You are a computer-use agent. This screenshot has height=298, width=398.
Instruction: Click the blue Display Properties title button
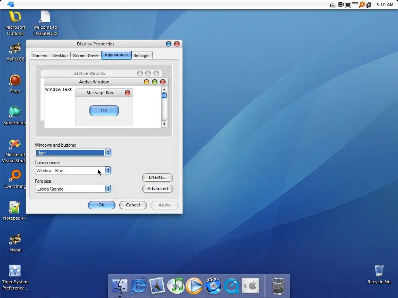click(x=169, y=44)
